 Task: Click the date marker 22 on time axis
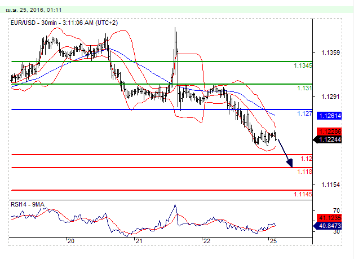coord(206,241)
